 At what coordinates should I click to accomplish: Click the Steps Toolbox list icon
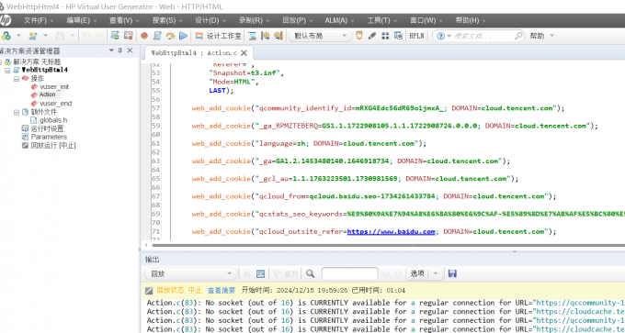pos(252,36)
